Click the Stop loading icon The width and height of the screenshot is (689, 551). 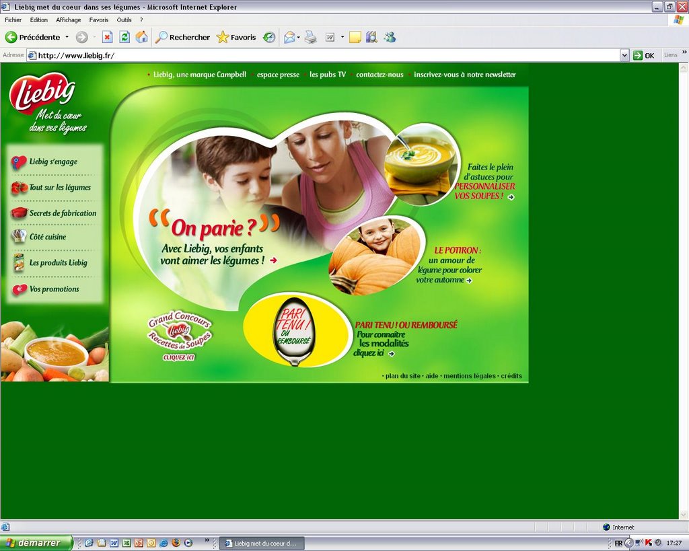click(x=107, y=38)
